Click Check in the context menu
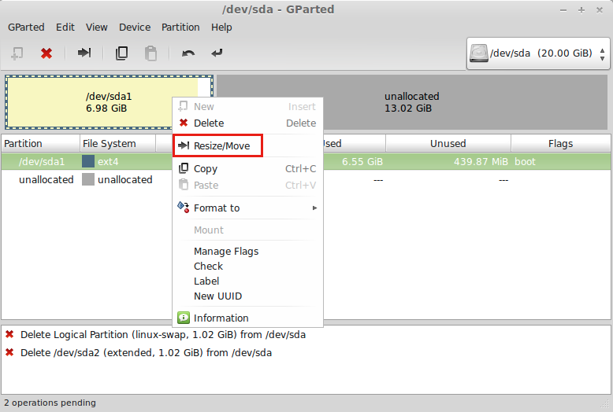This screenshot has width=613, height=412. (x=208, y=267)
